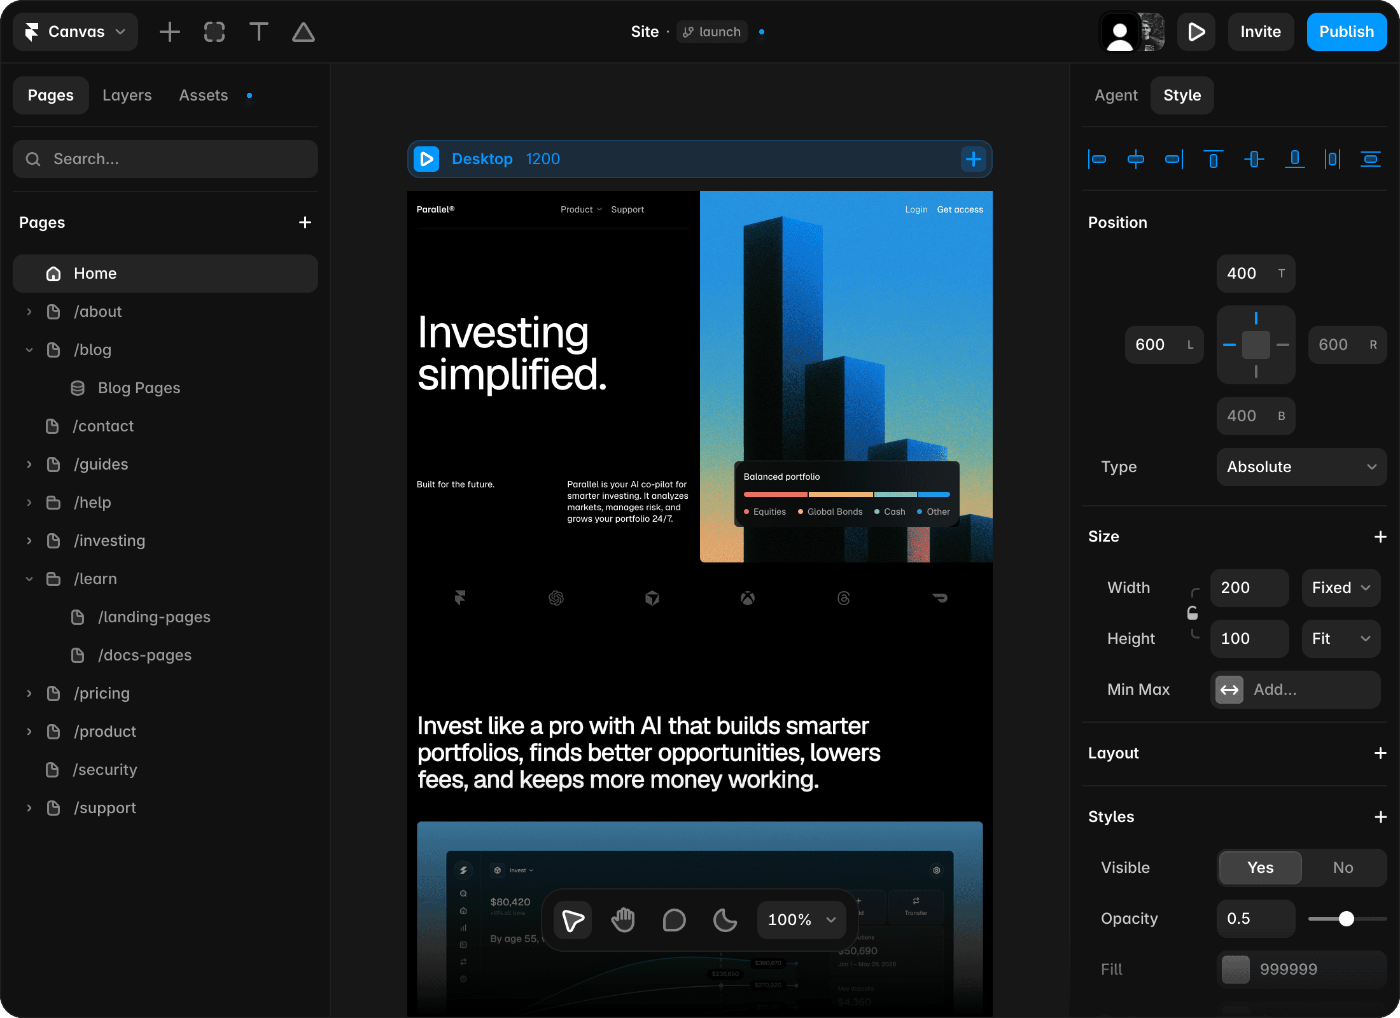Align selection to top edge
The height and width of the screenshot is (1018, 1400).
(x=1214, y=159)
